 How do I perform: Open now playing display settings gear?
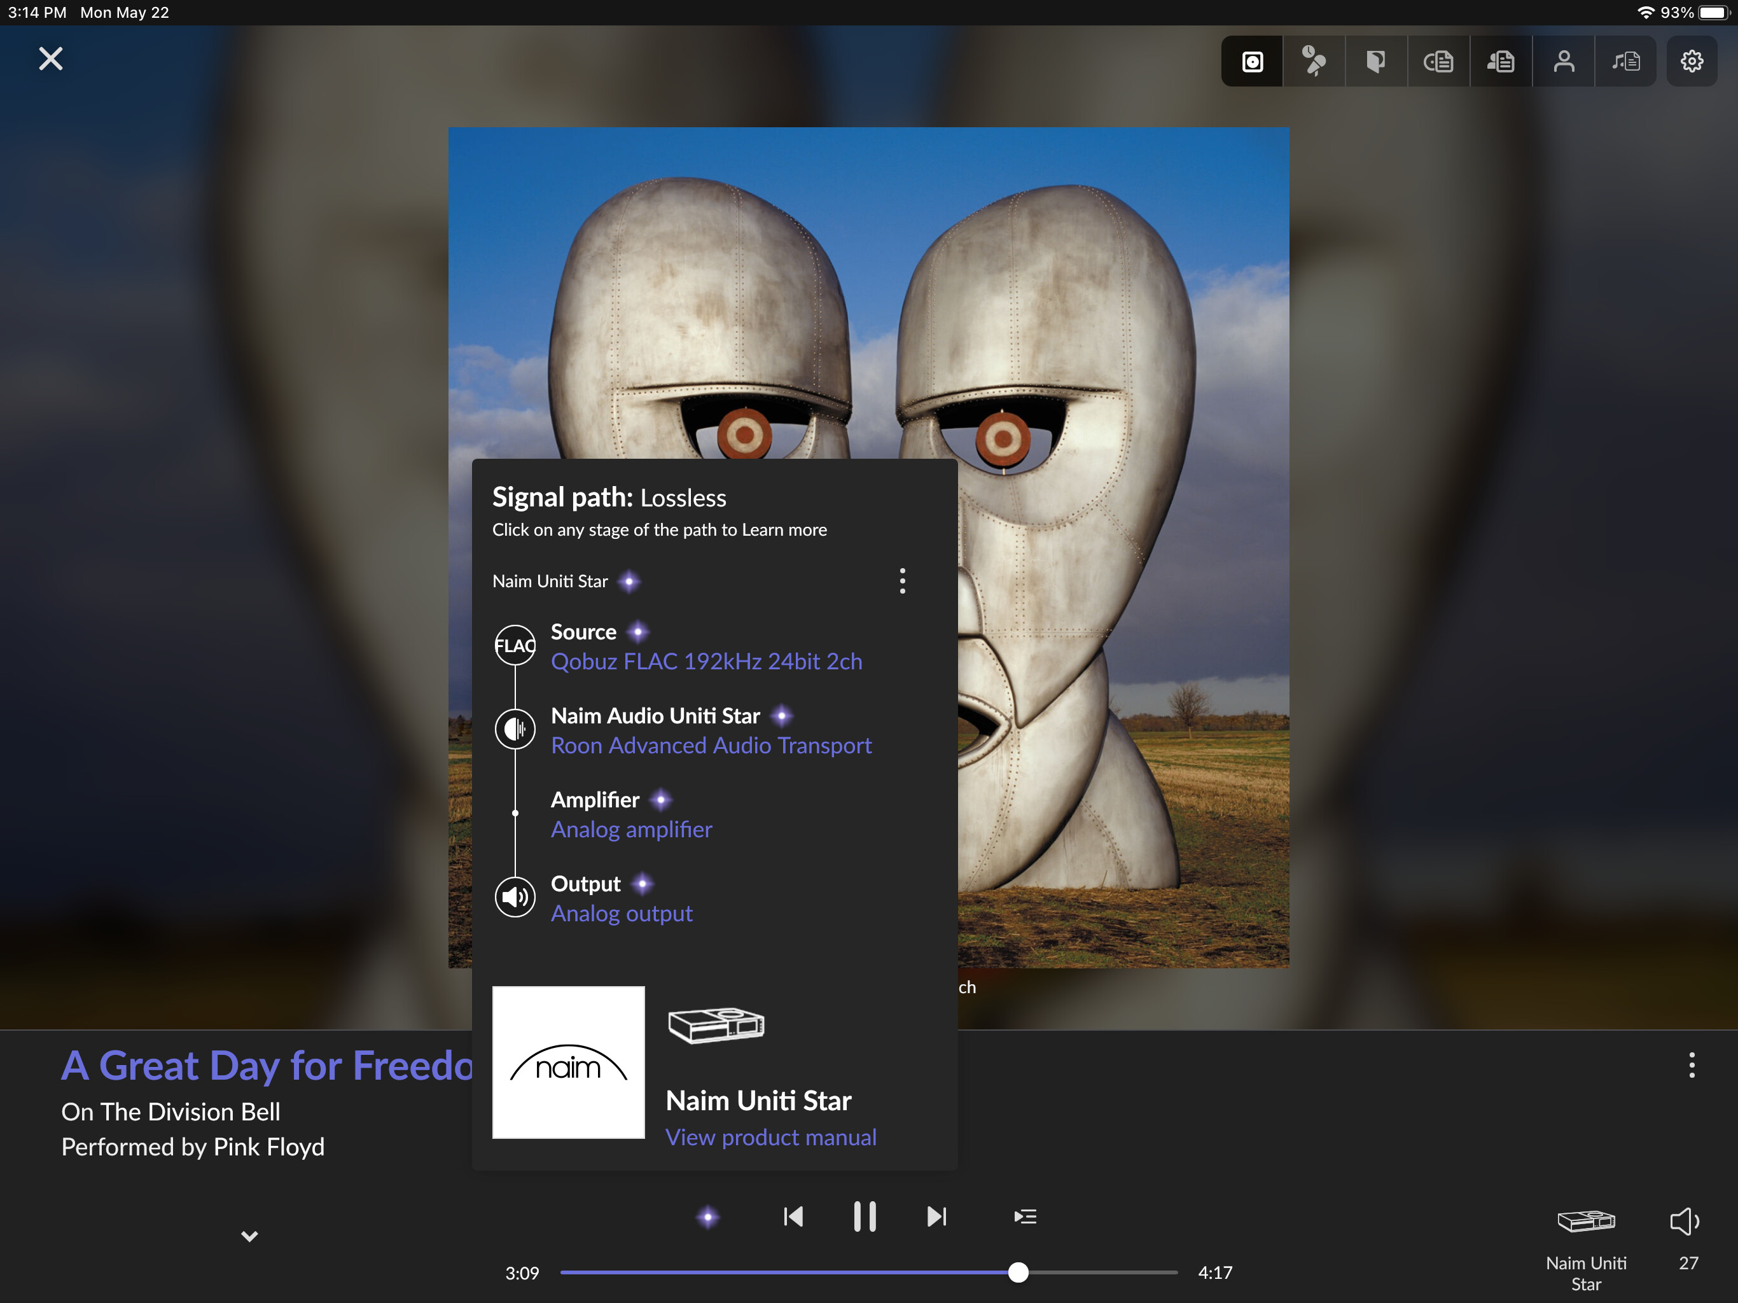tap(1692, 61)
